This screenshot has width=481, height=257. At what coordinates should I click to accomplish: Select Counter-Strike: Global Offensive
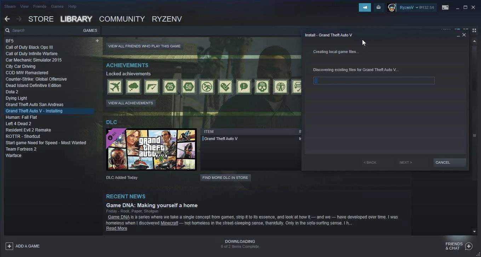(36, 79)
